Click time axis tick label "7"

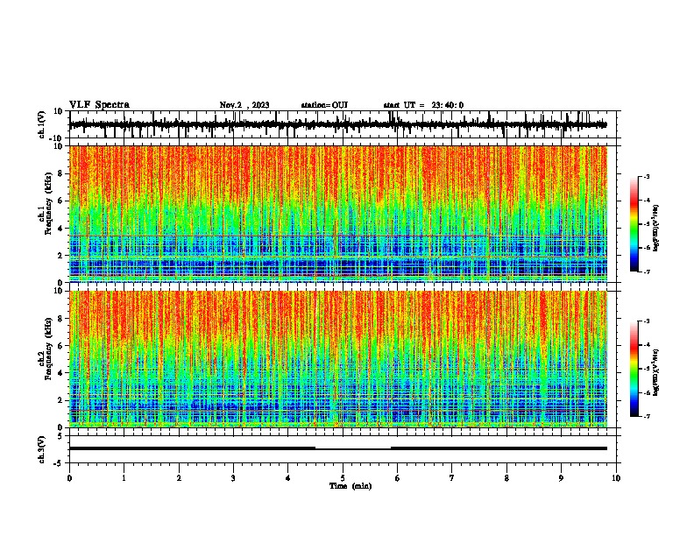452,478
